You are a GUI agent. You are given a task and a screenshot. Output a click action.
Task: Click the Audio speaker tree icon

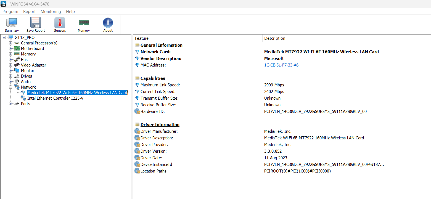coord(17,81)
